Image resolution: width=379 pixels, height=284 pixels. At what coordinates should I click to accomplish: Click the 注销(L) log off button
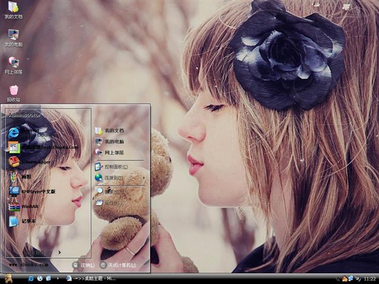[83, 265]
